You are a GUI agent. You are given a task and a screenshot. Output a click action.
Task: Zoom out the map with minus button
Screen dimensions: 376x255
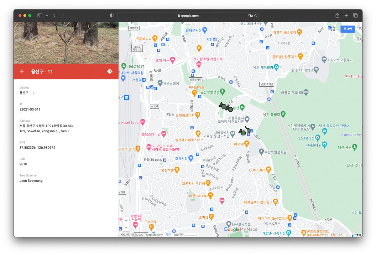point(126,227)
